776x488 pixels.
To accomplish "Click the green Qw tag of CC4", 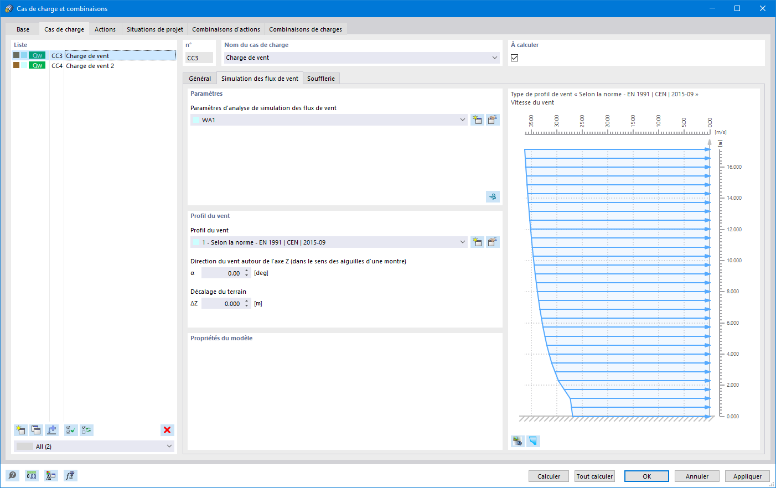I will (x=37, y=65).
